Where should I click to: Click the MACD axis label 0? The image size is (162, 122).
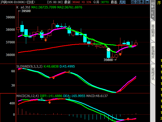14,115
